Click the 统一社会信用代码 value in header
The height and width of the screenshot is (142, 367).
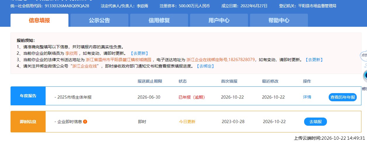click(x=67, y=6)
